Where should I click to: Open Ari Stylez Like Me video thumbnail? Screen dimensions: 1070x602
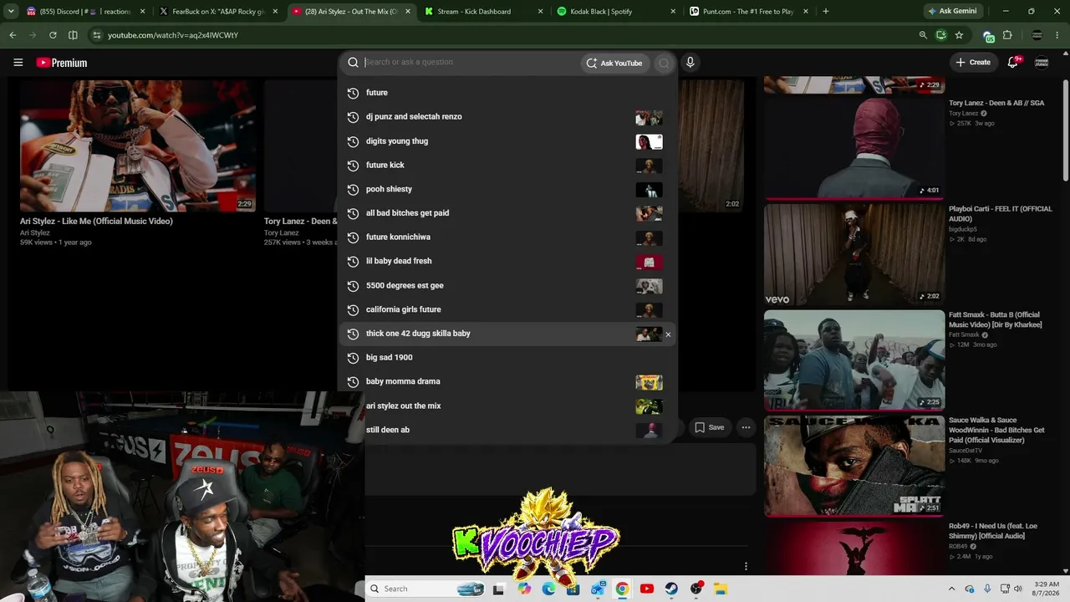click(138, 145)
